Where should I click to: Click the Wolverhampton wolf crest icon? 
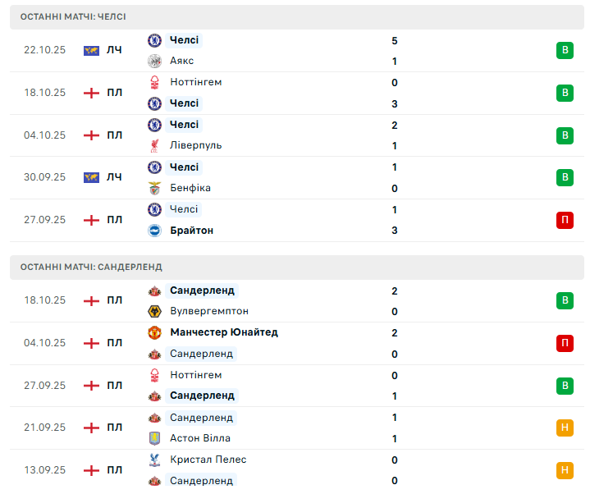154,311
